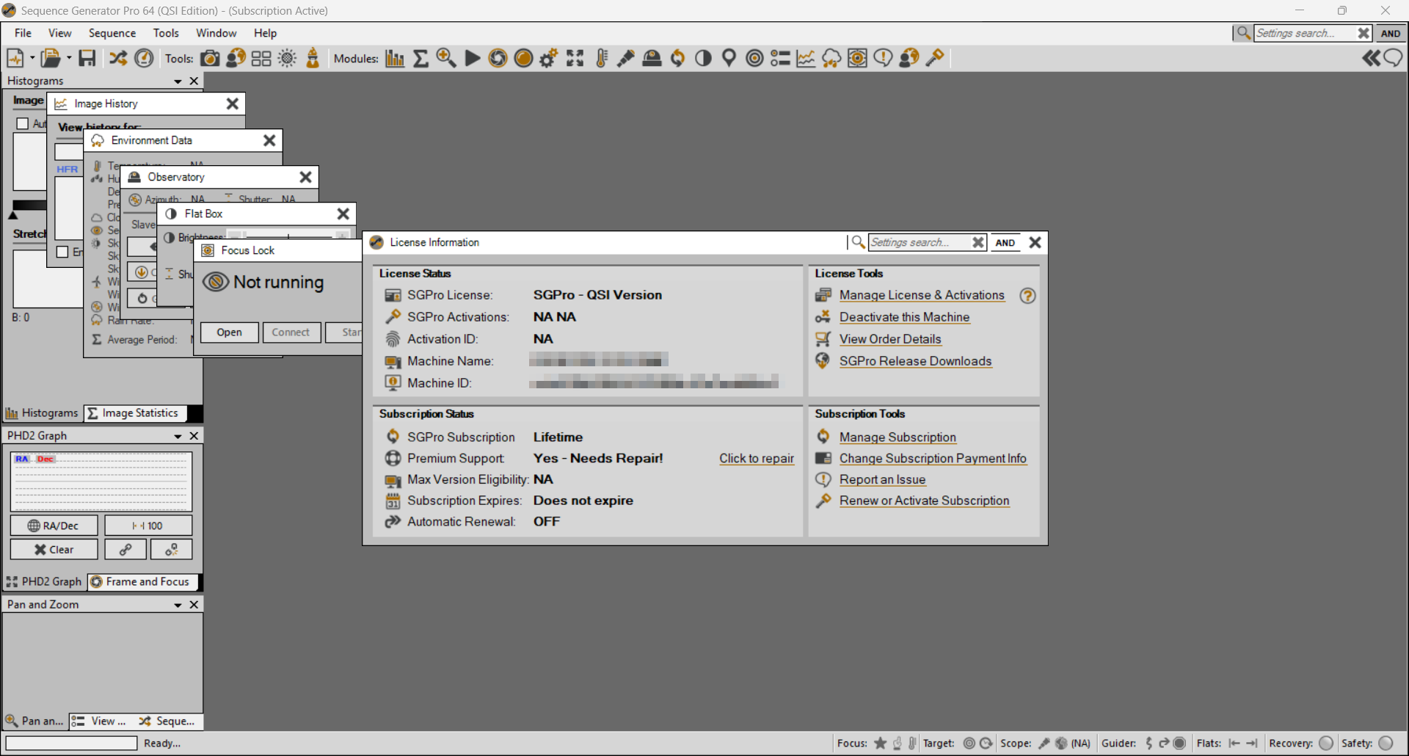Open the Image History chart module icon
Viewport: 1409px width, 756px height.
tap(806, 58)
